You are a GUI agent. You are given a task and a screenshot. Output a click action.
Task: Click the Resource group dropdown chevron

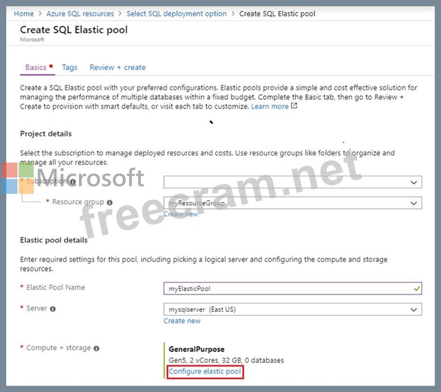414,203
